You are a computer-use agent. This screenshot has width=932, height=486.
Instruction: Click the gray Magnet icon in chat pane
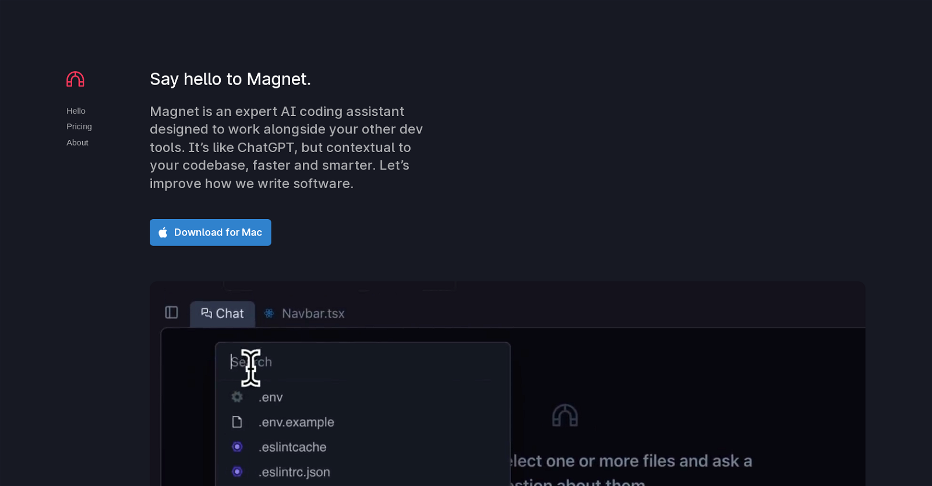pos(565,415)
